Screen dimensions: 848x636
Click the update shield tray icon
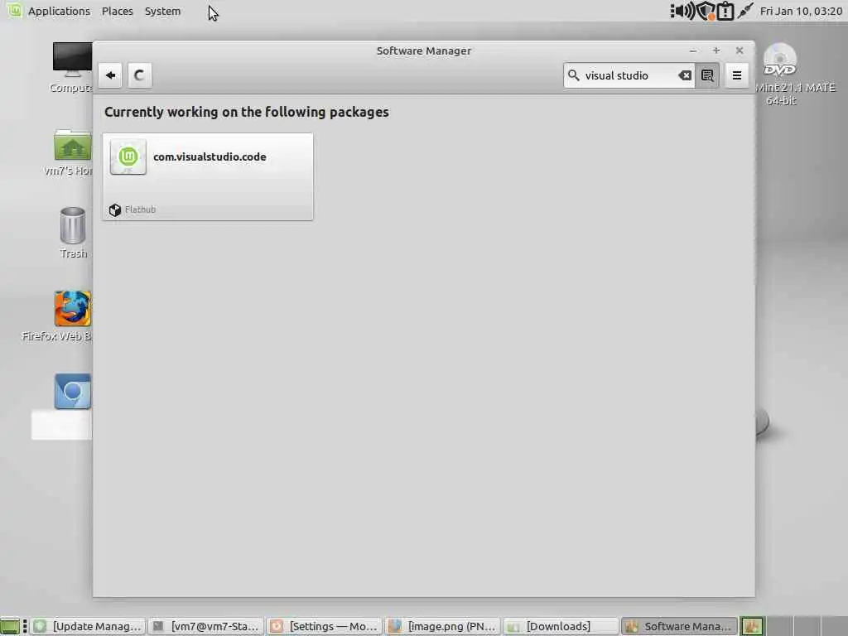point(706,11)
